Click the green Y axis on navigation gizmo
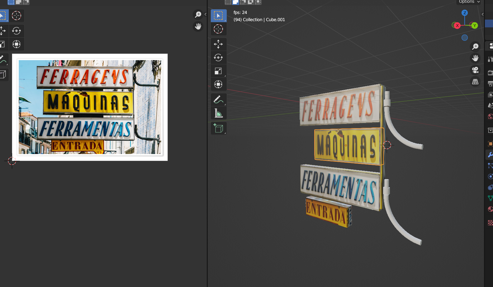Image resolution: width=493 pixels, height=287 pixels. 475,25
